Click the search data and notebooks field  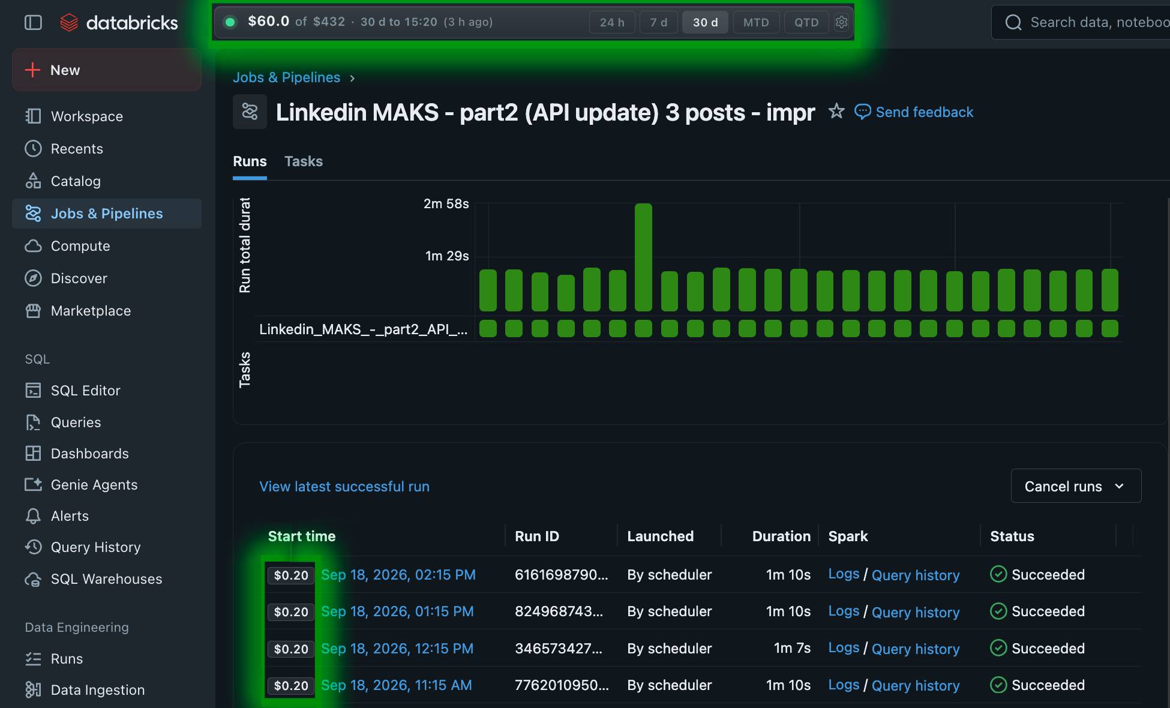click(x=1081, y=22)
